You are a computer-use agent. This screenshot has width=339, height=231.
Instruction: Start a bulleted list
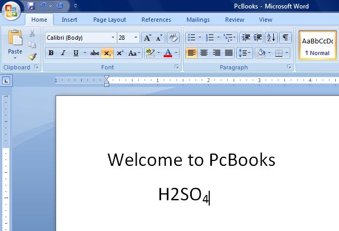pyautogui.click(x=192, y=38)
